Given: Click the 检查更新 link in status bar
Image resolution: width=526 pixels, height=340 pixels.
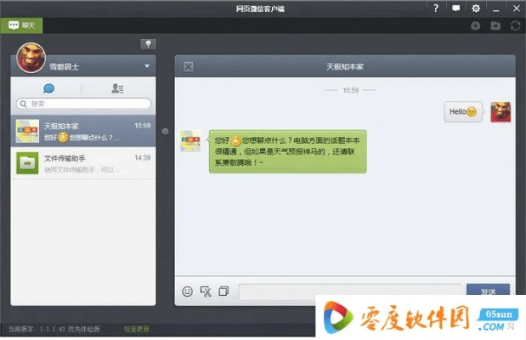Looking at the screenshot, I should pyautogui.click(x=137, y=329).
